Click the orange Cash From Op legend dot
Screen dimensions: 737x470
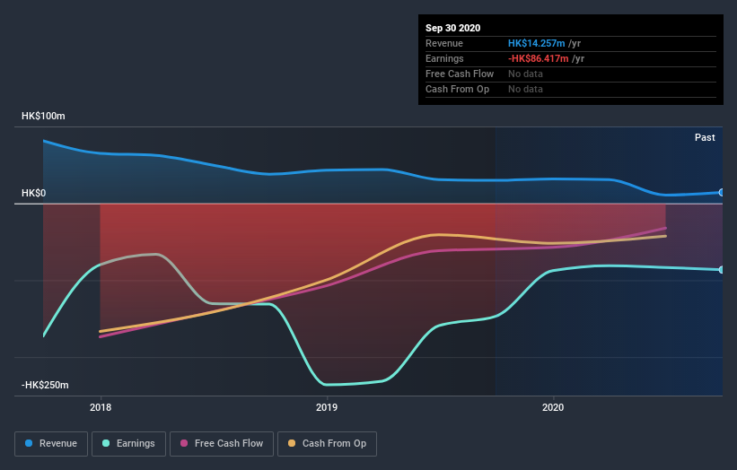[x=292, y=443]
